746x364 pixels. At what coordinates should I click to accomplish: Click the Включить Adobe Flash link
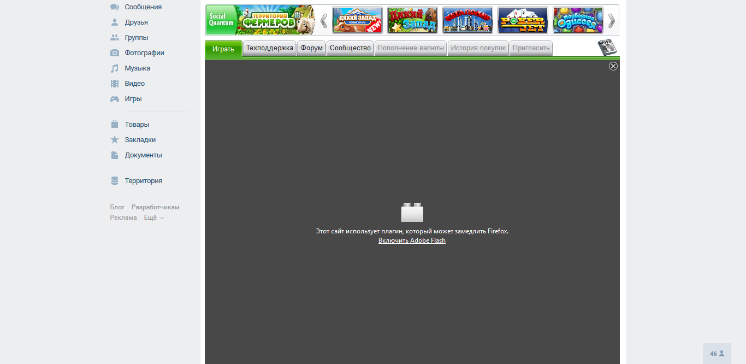coord(412,240)
